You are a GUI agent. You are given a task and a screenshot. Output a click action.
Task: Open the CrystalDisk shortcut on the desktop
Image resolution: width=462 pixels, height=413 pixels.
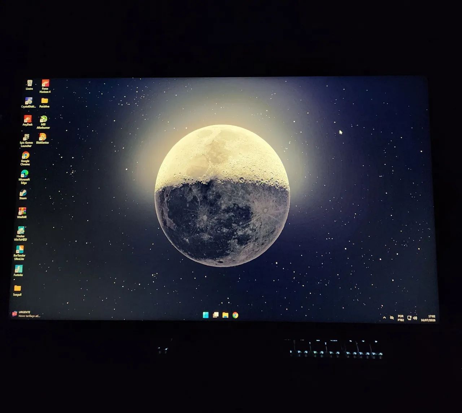click(x=29, y=103)
